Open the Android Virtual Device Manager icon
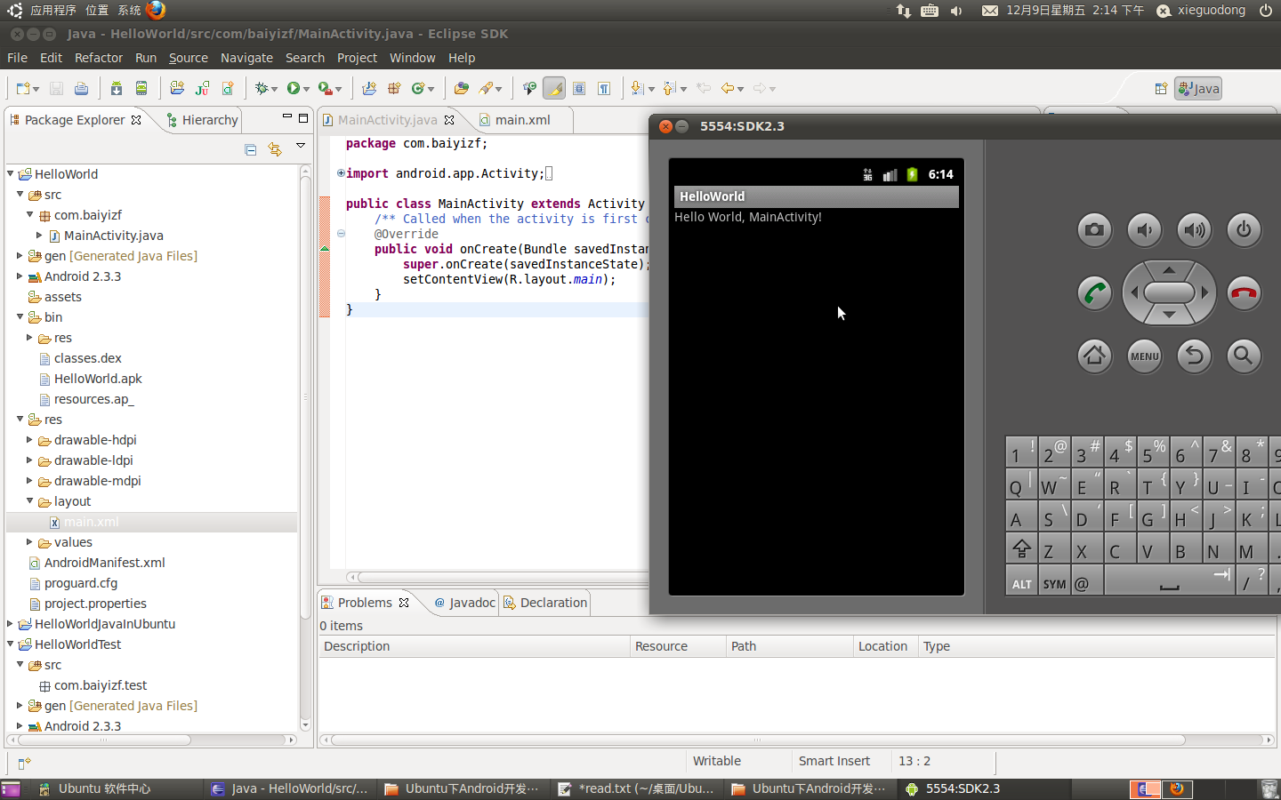 [141, 88]
